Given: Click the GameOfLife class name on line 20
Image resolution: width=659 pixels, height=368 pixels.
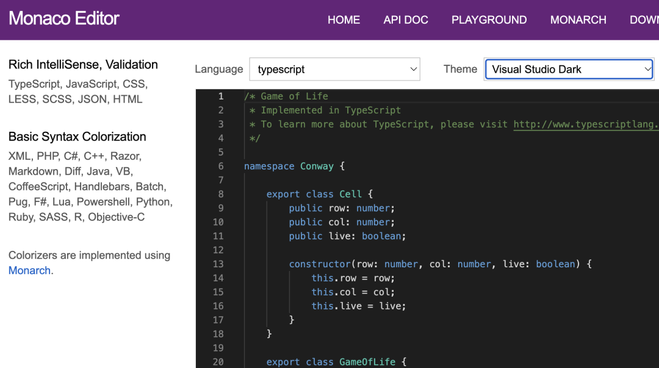Looking at the screenshot, I should [x=367, y=362].
